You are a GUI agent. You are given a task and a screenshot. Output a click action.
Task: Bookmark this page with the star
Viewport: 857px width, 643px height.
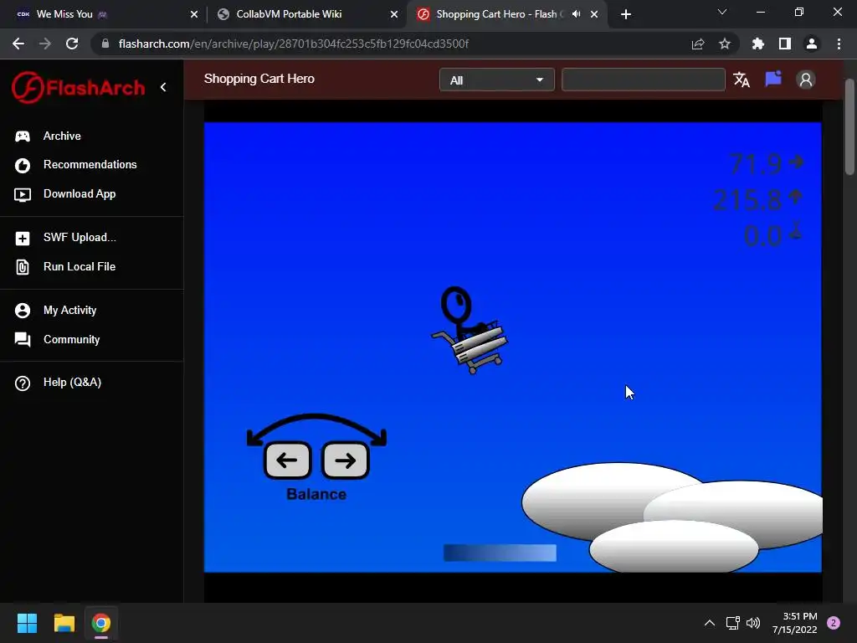tap(725, 44)
